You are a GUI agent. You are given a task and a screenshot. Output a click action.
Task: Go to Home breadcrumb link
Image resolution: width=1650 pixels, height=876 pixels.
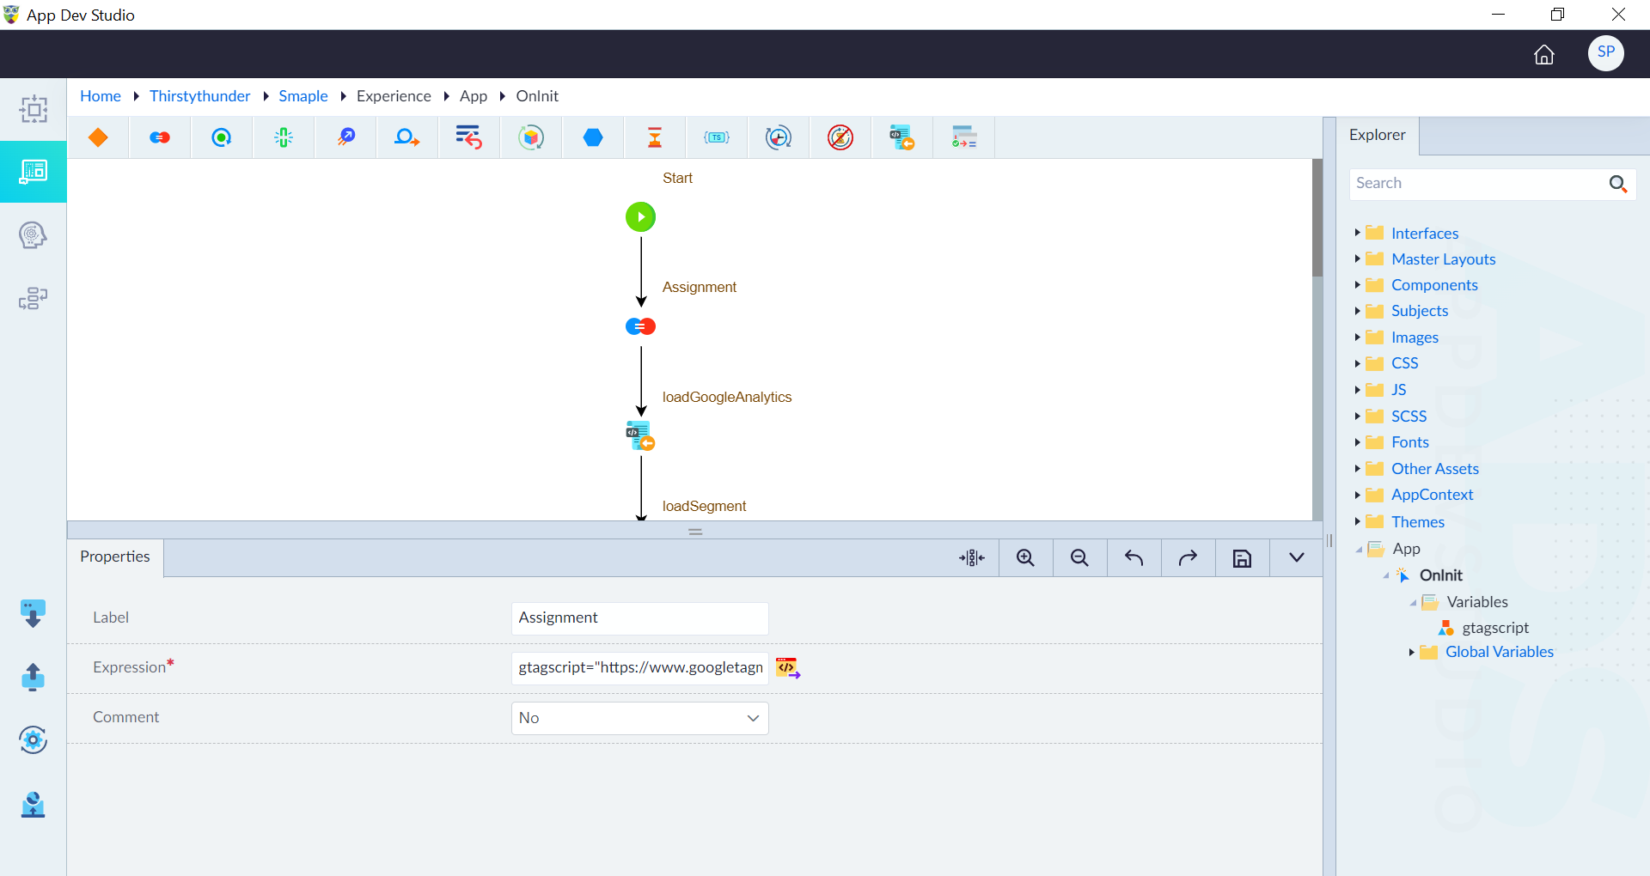tap(101, 96)
